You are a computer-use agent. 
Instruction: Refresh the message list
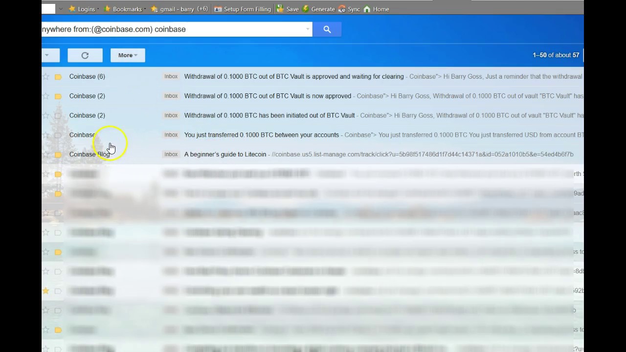click(85, 55)
